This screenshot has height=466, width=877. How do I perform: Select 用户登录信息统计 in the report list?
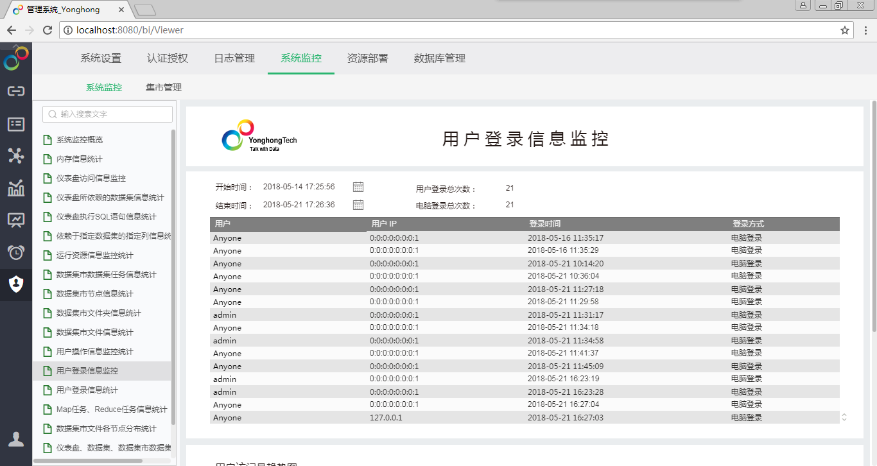coord(87,390)
